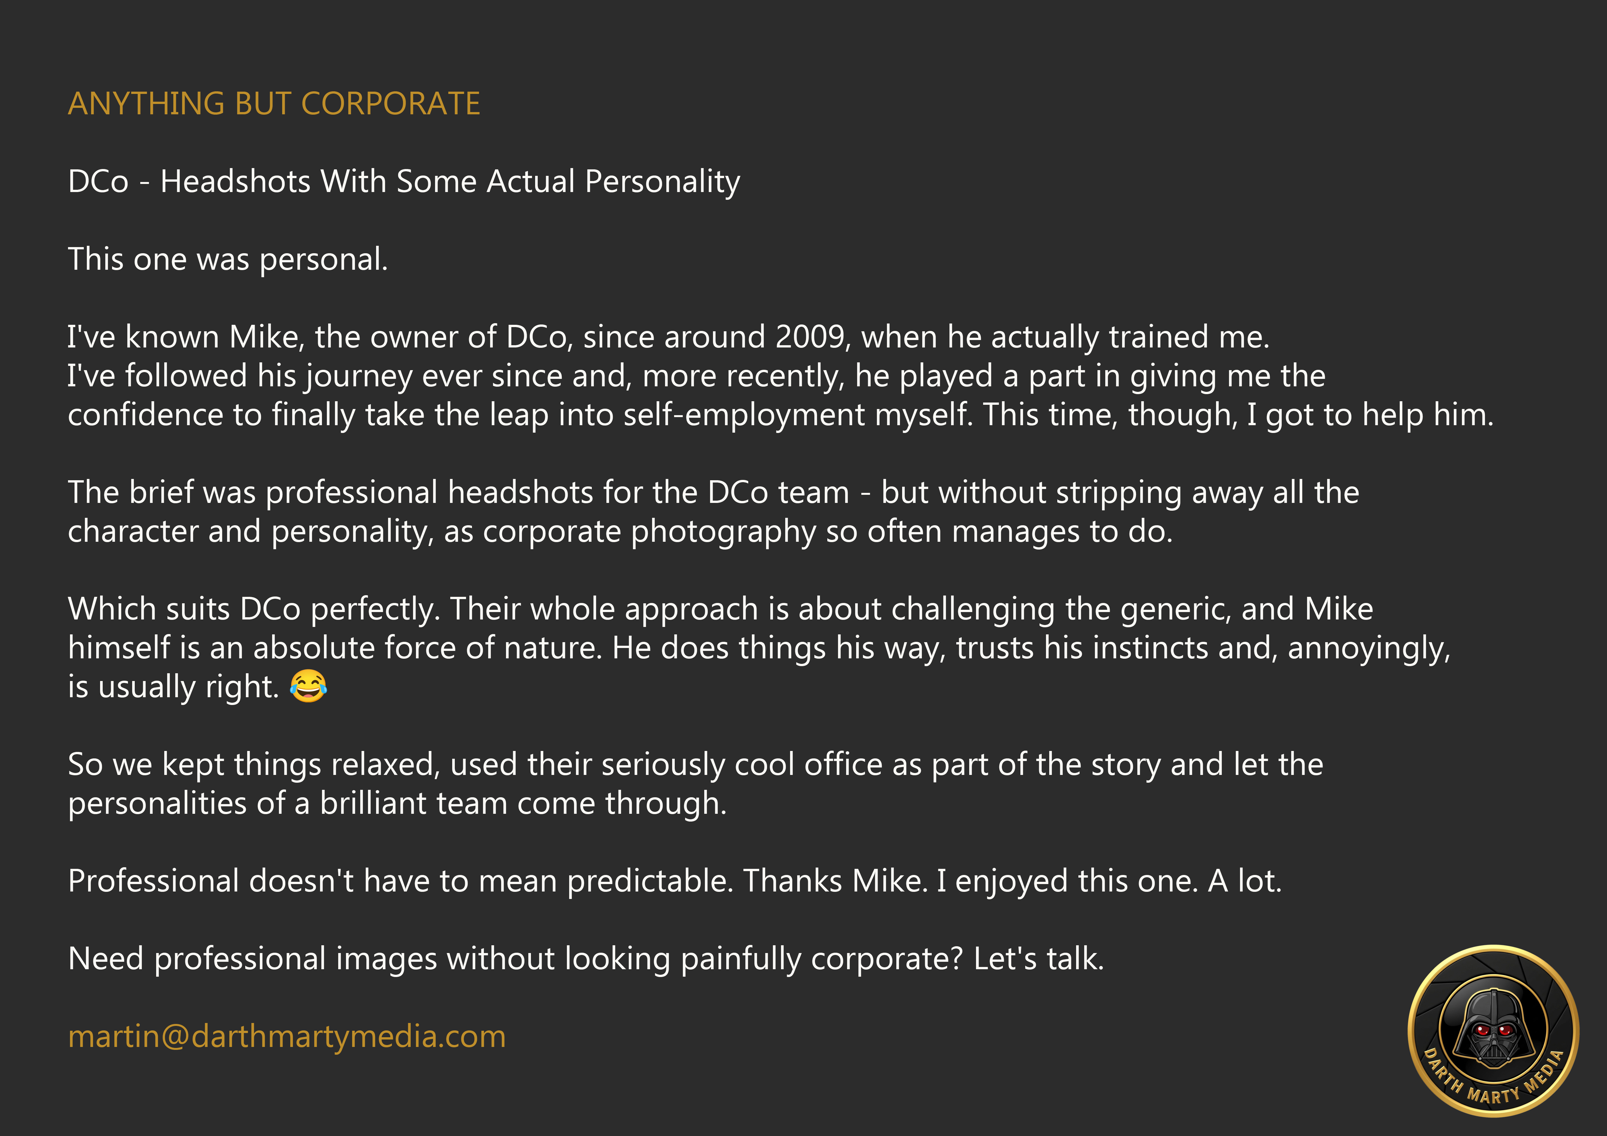Click the 'This one was personal.' line
The width and height of the screenshot is (1607, 1136).
228,259
